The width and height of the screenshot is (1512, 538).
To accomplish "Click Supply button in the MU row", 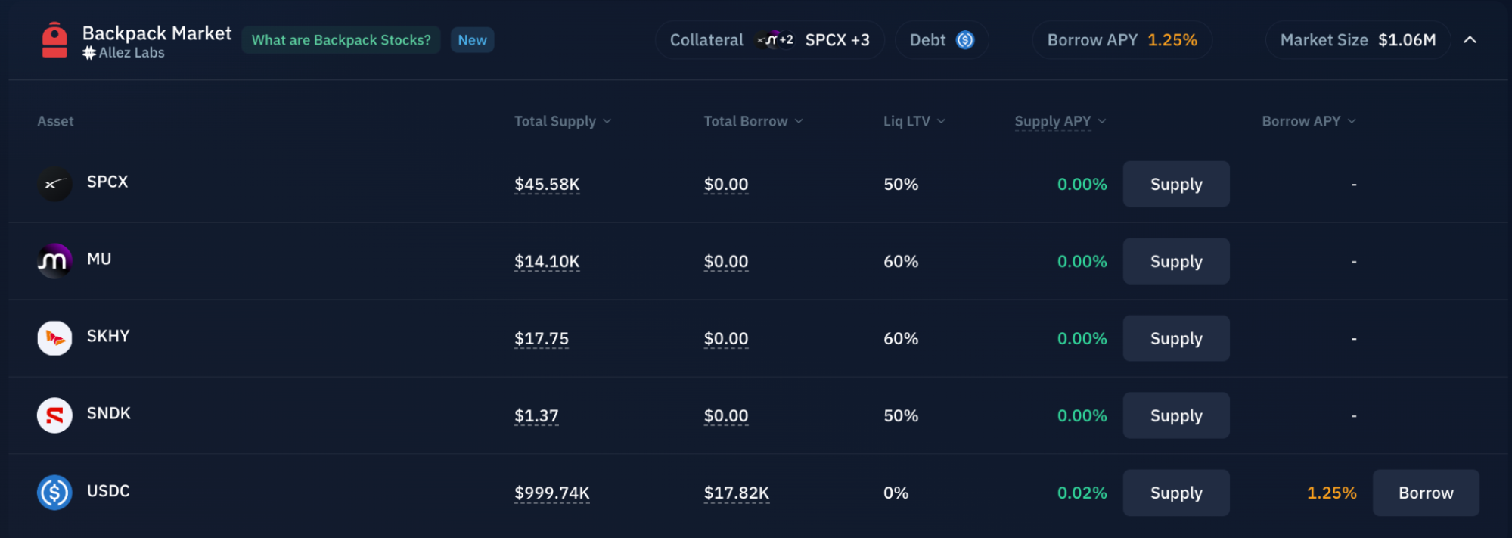I will click(1176, 261).
